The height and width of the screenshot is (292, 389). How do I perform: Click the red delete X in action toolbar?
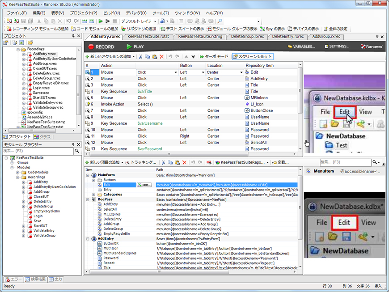[x=161, y=57]
